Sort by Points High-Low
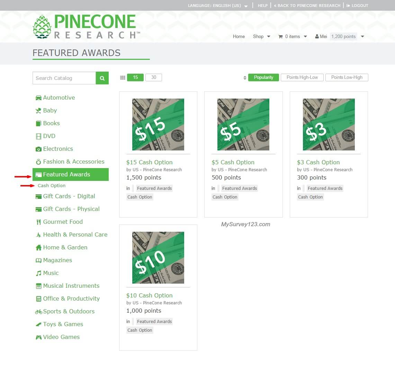The height and width of the screenshot is (377, 395). tap(302, 77)
